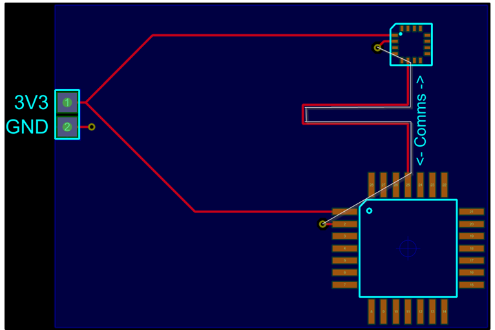495x330 pixels.
Task: Select pad 2 of the power connector
Action: (x=67, y=127)
